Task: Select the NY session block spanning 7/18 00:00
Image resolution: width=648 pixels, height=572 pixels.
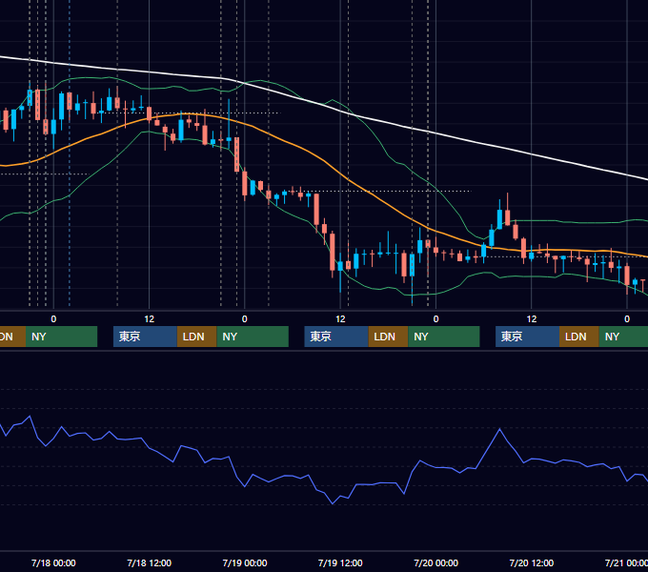Action: click(x=61, y=337)
